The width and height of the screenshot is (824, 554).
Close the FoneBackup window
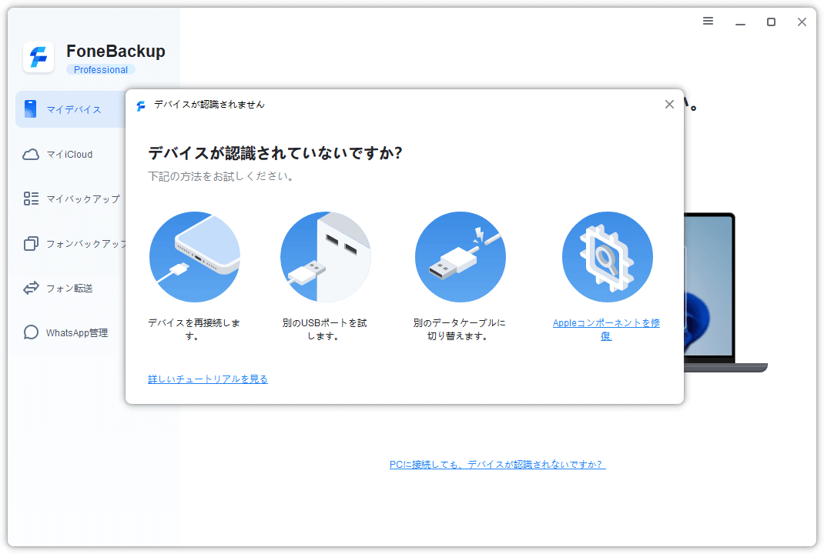coord(802,22)
